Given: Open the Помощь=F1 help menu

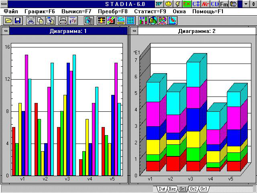Looking at the screenshot, I should point(208,11).
